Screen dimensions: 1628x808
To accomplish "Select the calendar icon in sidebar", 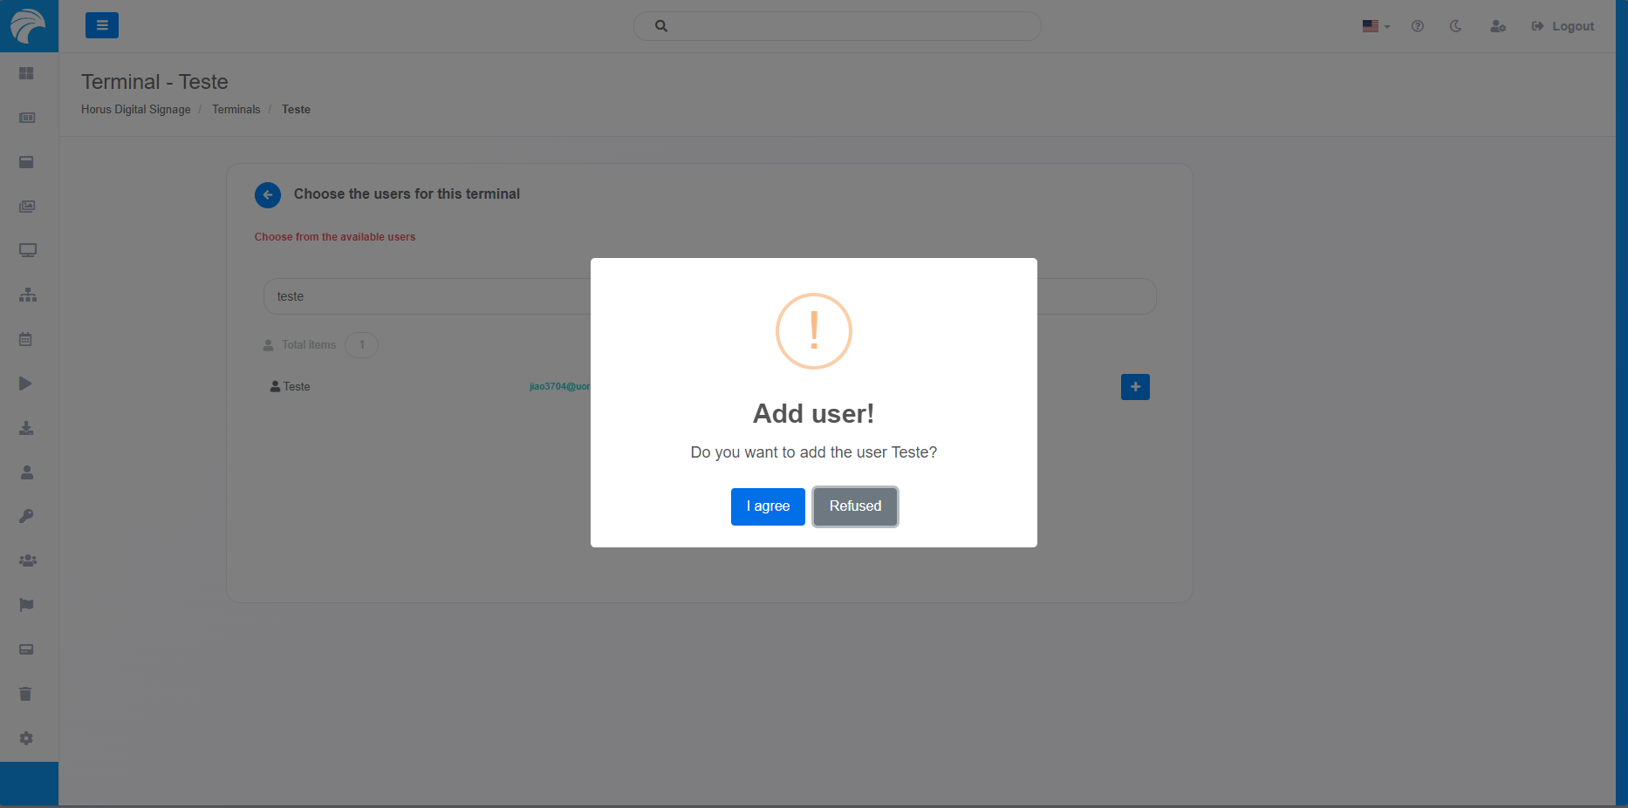I will pos(26,339).
